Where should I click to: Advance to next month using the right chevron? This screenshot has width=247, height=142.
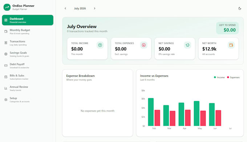(x=94, y=8)
